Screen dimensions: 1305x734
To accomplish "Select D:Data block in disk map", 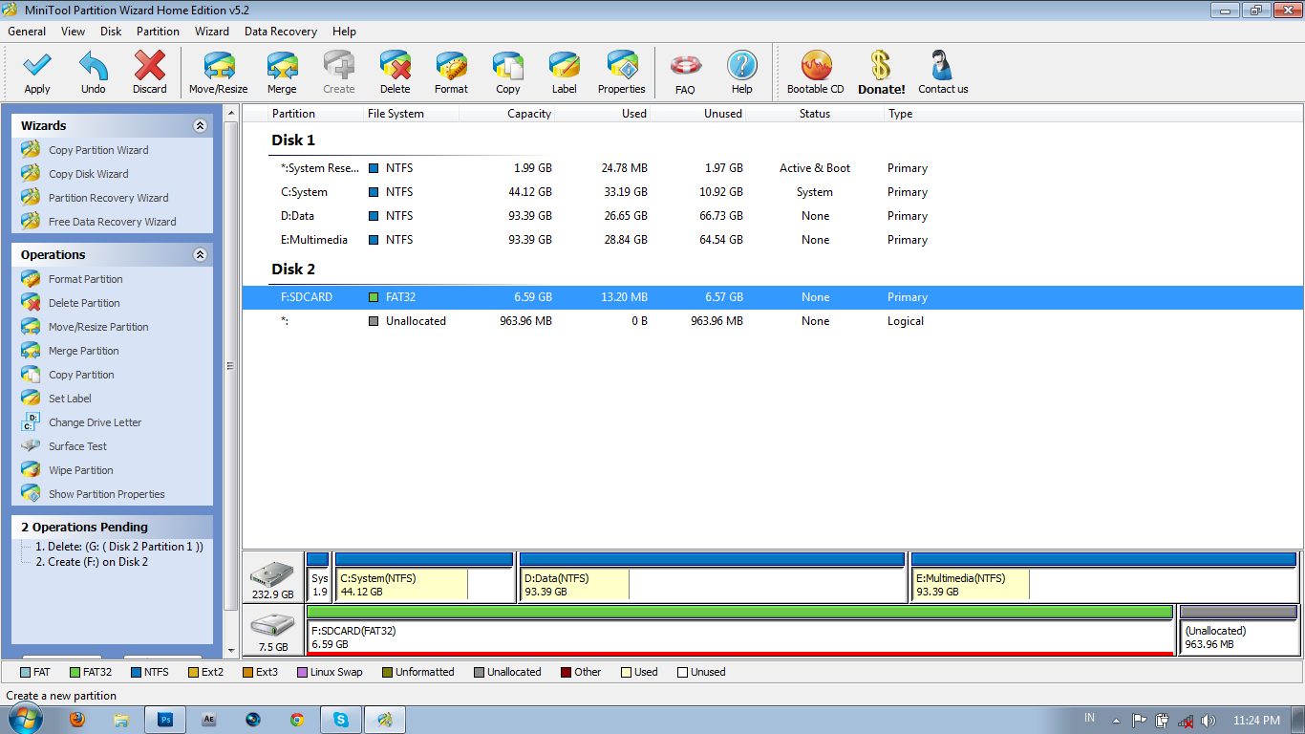I will (712, 577).
